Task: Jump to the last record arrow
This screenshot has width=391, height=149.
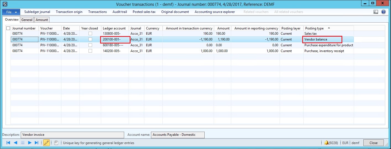Action: pos(37,143)
